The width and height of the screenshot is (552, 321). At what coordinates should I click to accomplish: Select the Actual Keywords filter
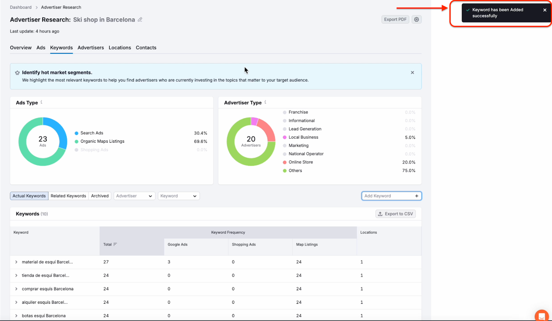[29, 195]
